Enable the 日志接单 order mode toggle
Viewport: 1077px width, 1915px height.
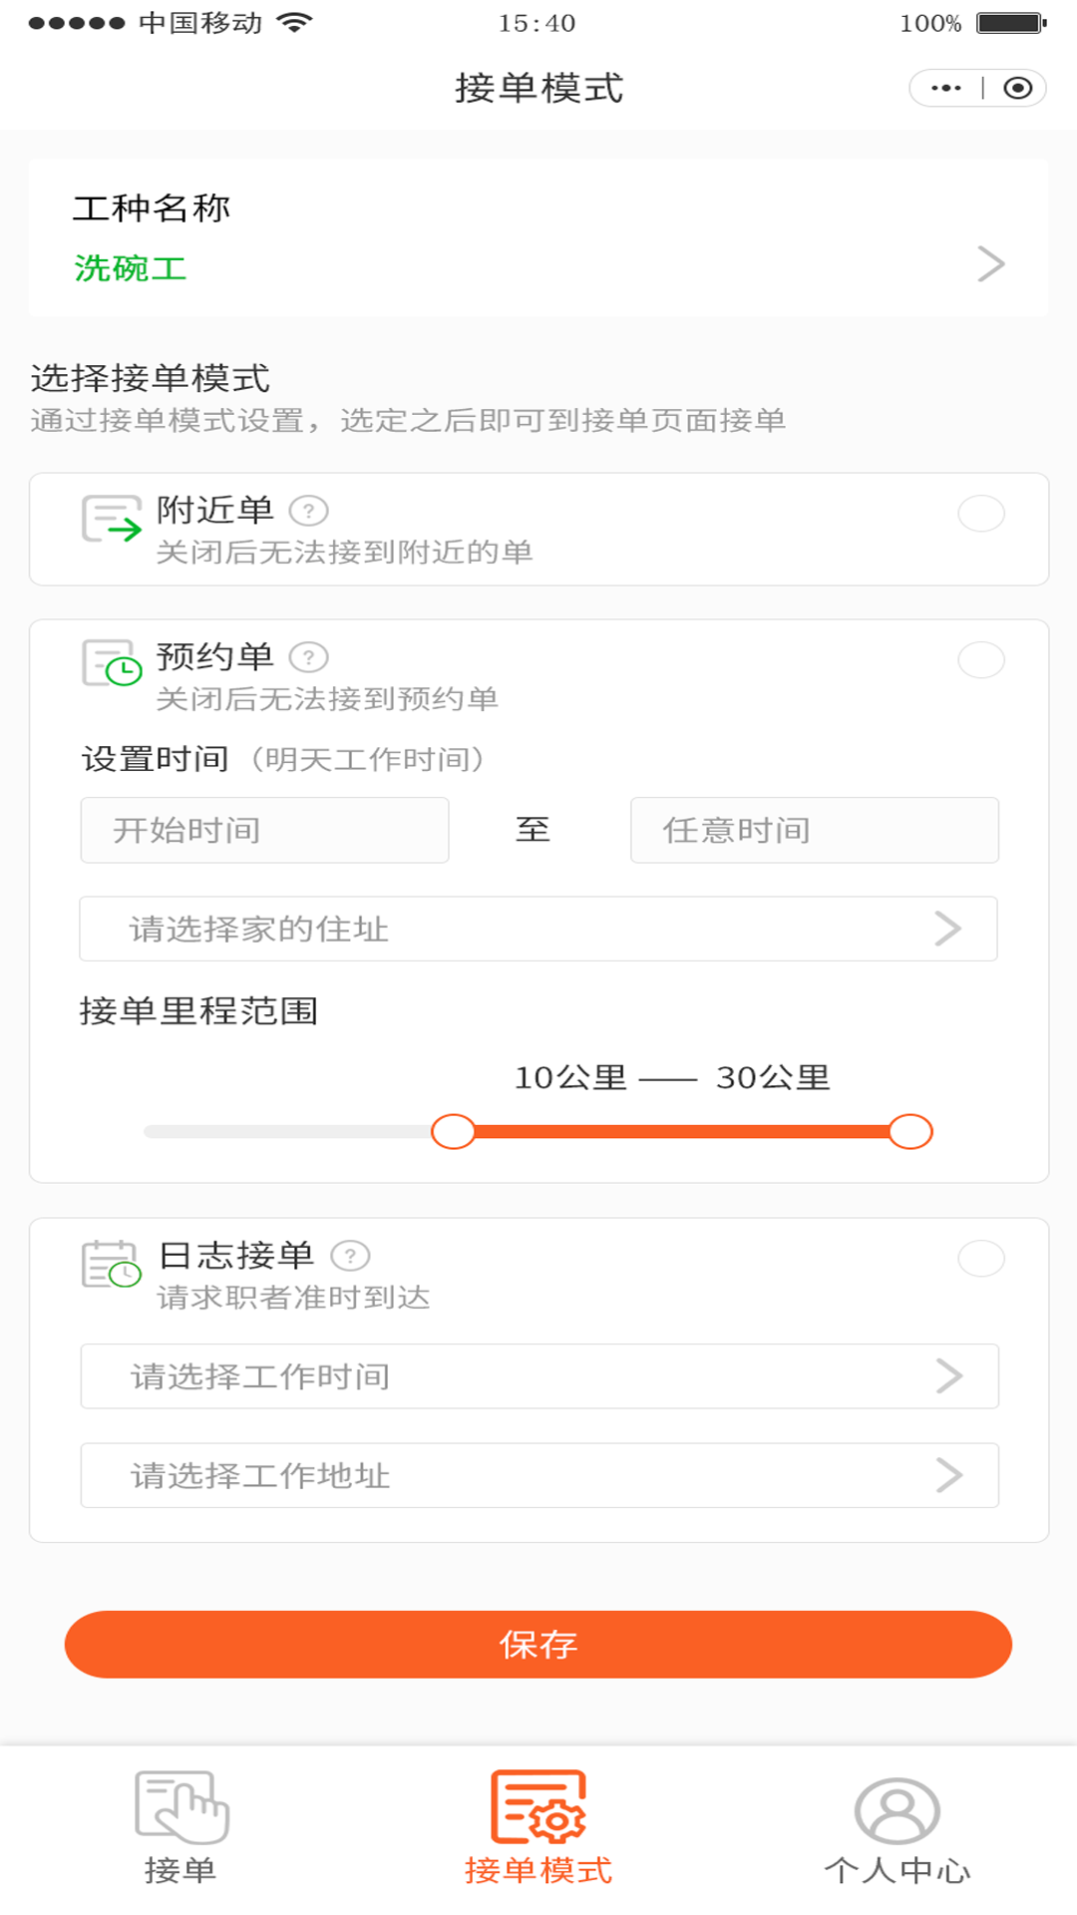[981, 1259]
